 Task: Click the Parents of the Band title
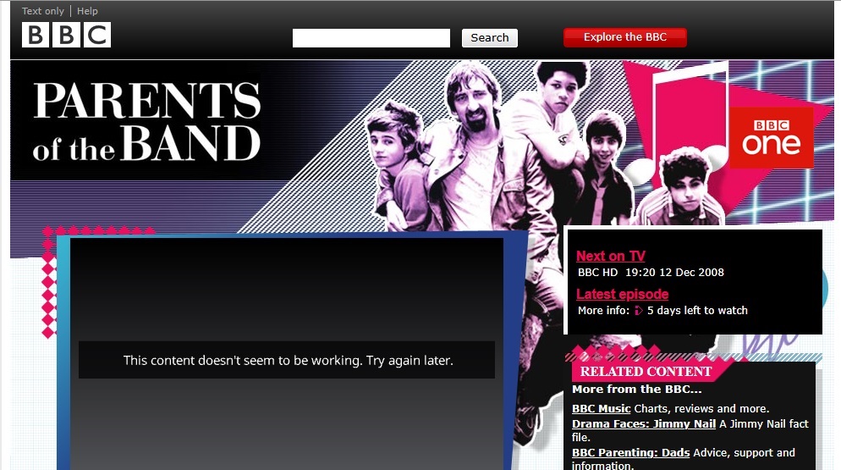click(x=146, y=122)
